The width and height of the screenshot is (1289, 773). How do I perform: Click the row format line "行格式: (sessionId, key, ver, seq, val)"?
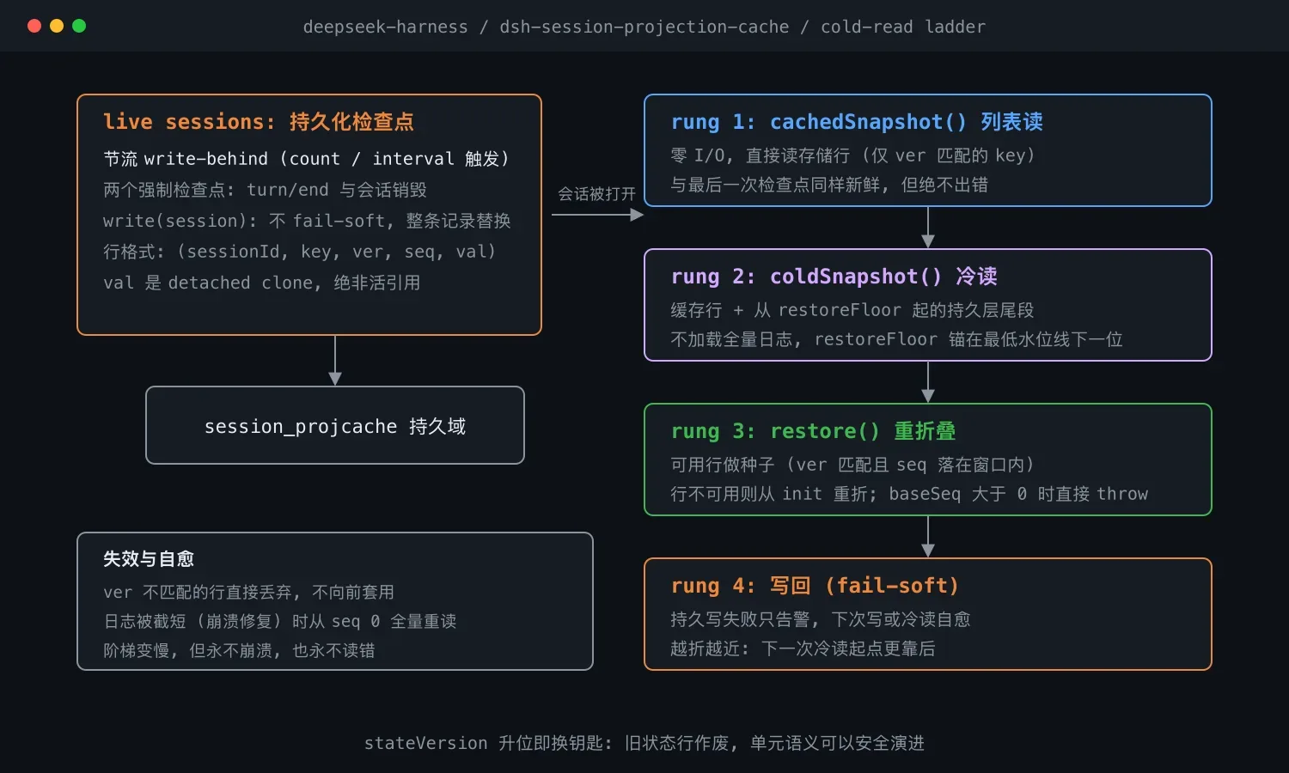(300, 252)
